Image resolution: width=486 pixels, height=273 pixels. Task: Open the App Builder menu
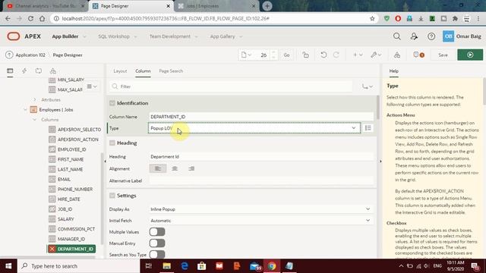69,36
